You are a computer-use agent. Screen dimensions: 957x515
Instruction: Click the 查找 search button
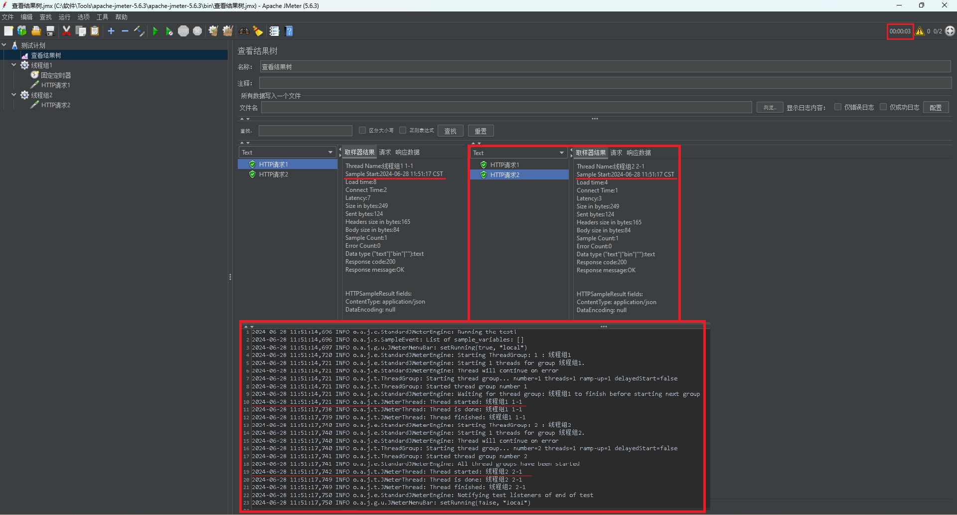tap(451, 131)
